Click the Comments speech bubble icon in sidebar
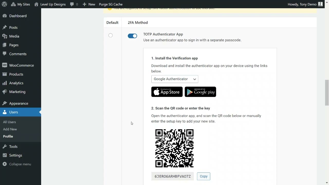The height and width of the screenshot is (185, 329). pos(5,54)
